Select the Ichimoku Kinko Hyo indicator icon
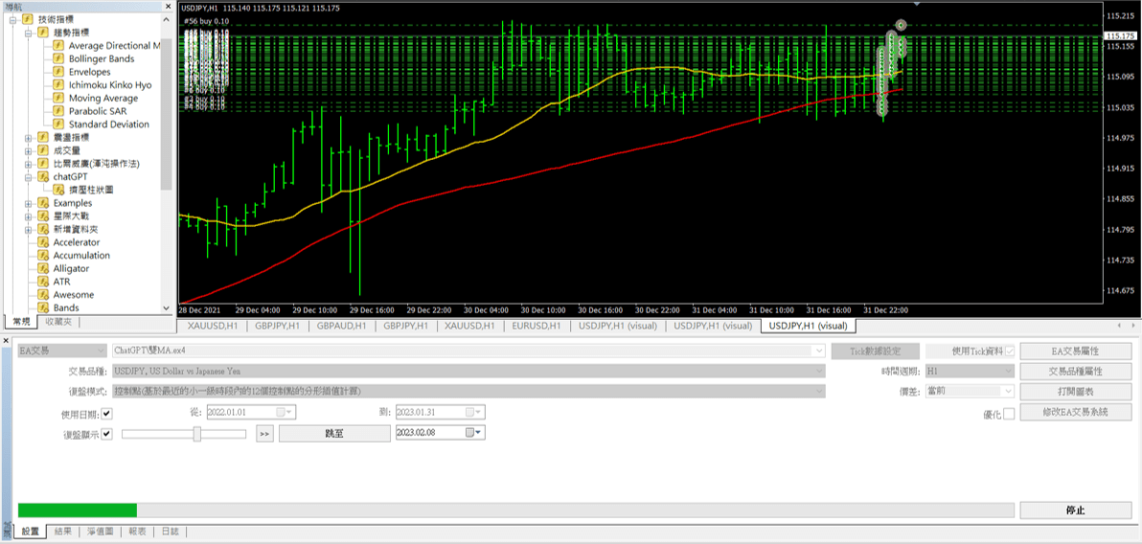The image size is (1142, 544). pyautogui.click(x=58, y=84)
